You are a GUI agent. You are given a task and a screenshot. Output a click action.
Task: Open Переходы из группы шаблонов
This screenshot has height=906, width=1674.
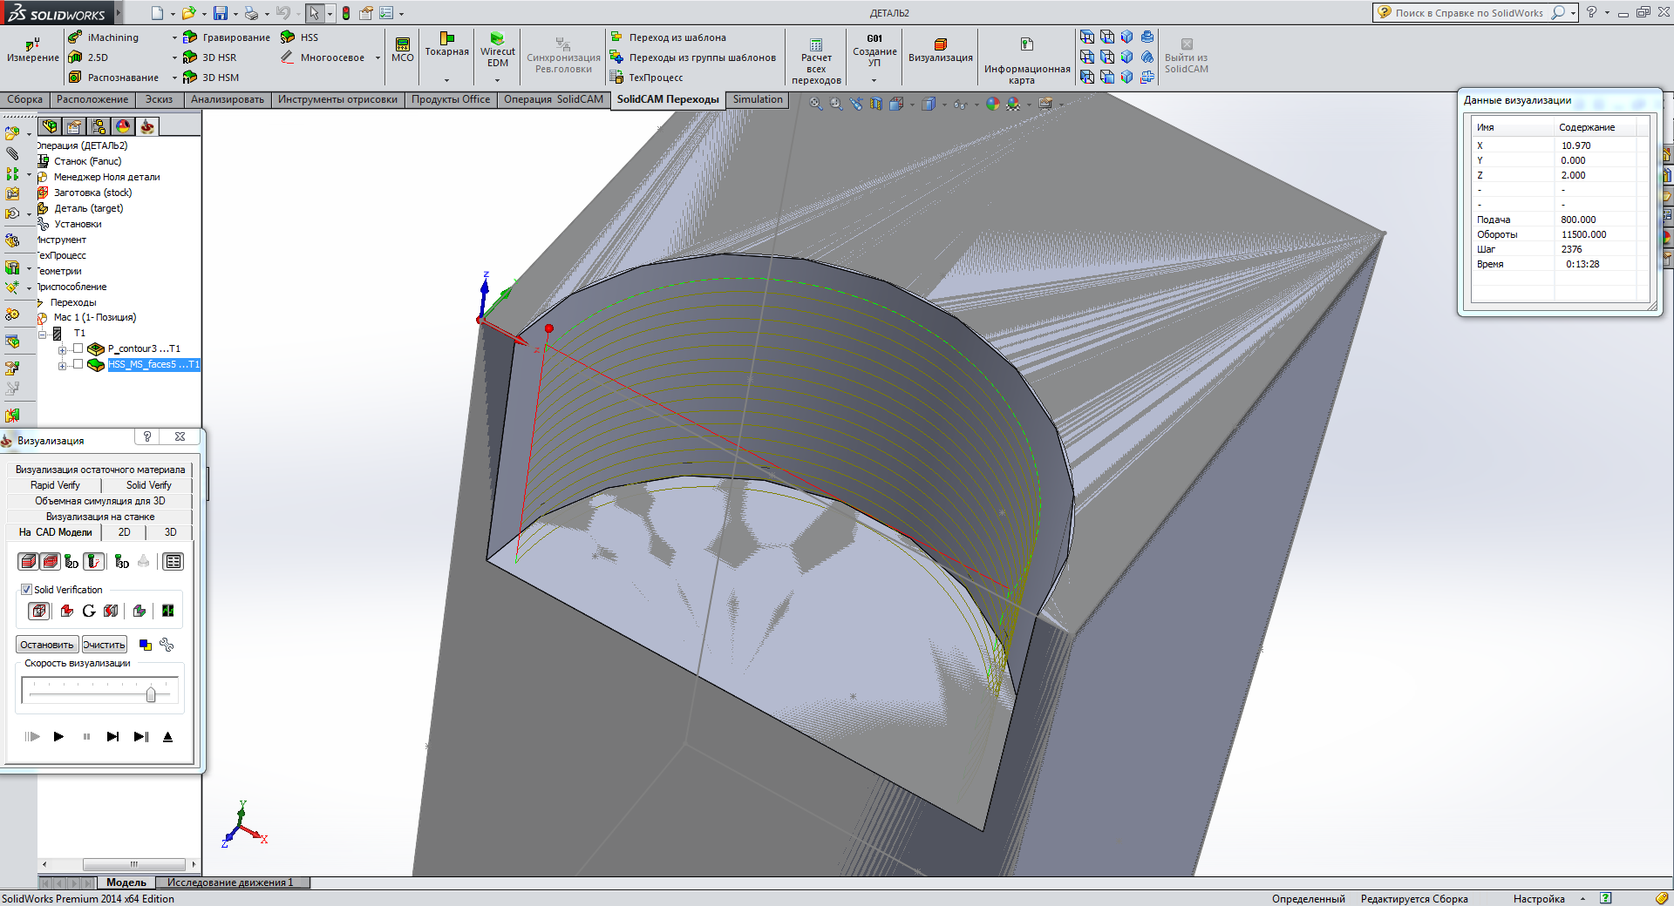click(693, 57)
